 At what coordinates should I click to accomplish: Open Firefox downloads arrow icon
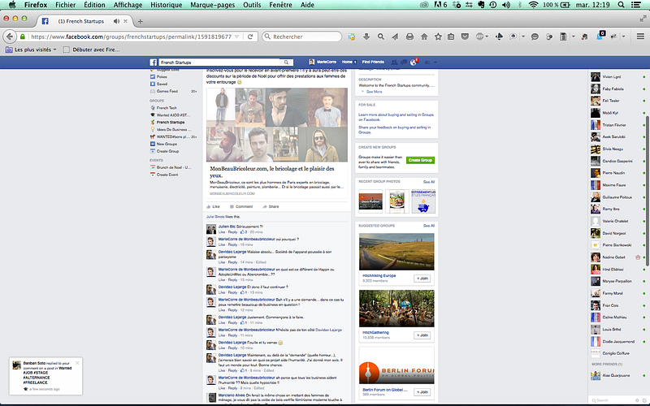pos(366,37)
